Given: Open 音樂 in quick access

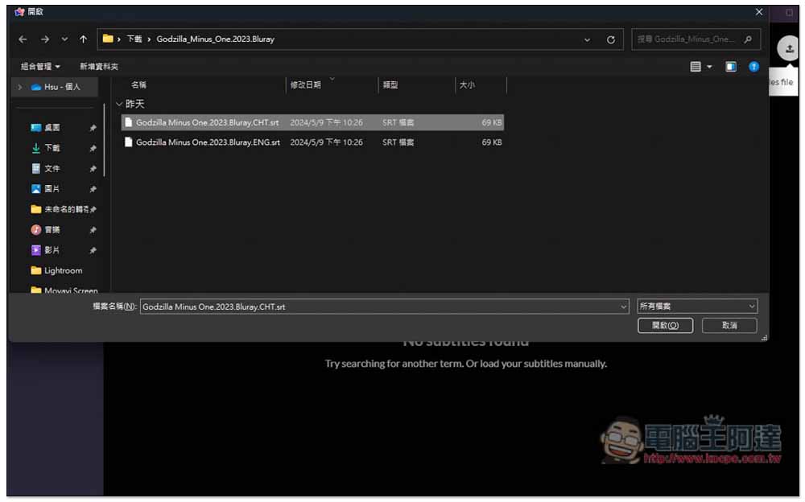Looking at the screenshot, I should (52, 229).
